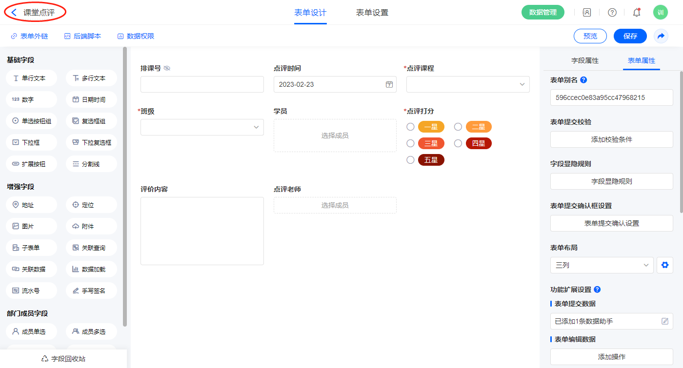Viewport: 683px width, 368px height.
Task: Click the edit icon in 已添加1条数据助手 field
Action: [x=664, y=321]
